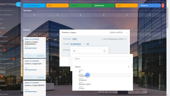This screenshot has height=96, width=170.
Task: Select the Прибыль blue stage header
Action: click(150, 5)
